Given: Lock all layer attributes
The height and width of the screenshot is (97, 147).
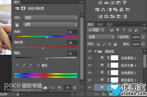Looking at the screenshot, I should (x=115, y=44).
